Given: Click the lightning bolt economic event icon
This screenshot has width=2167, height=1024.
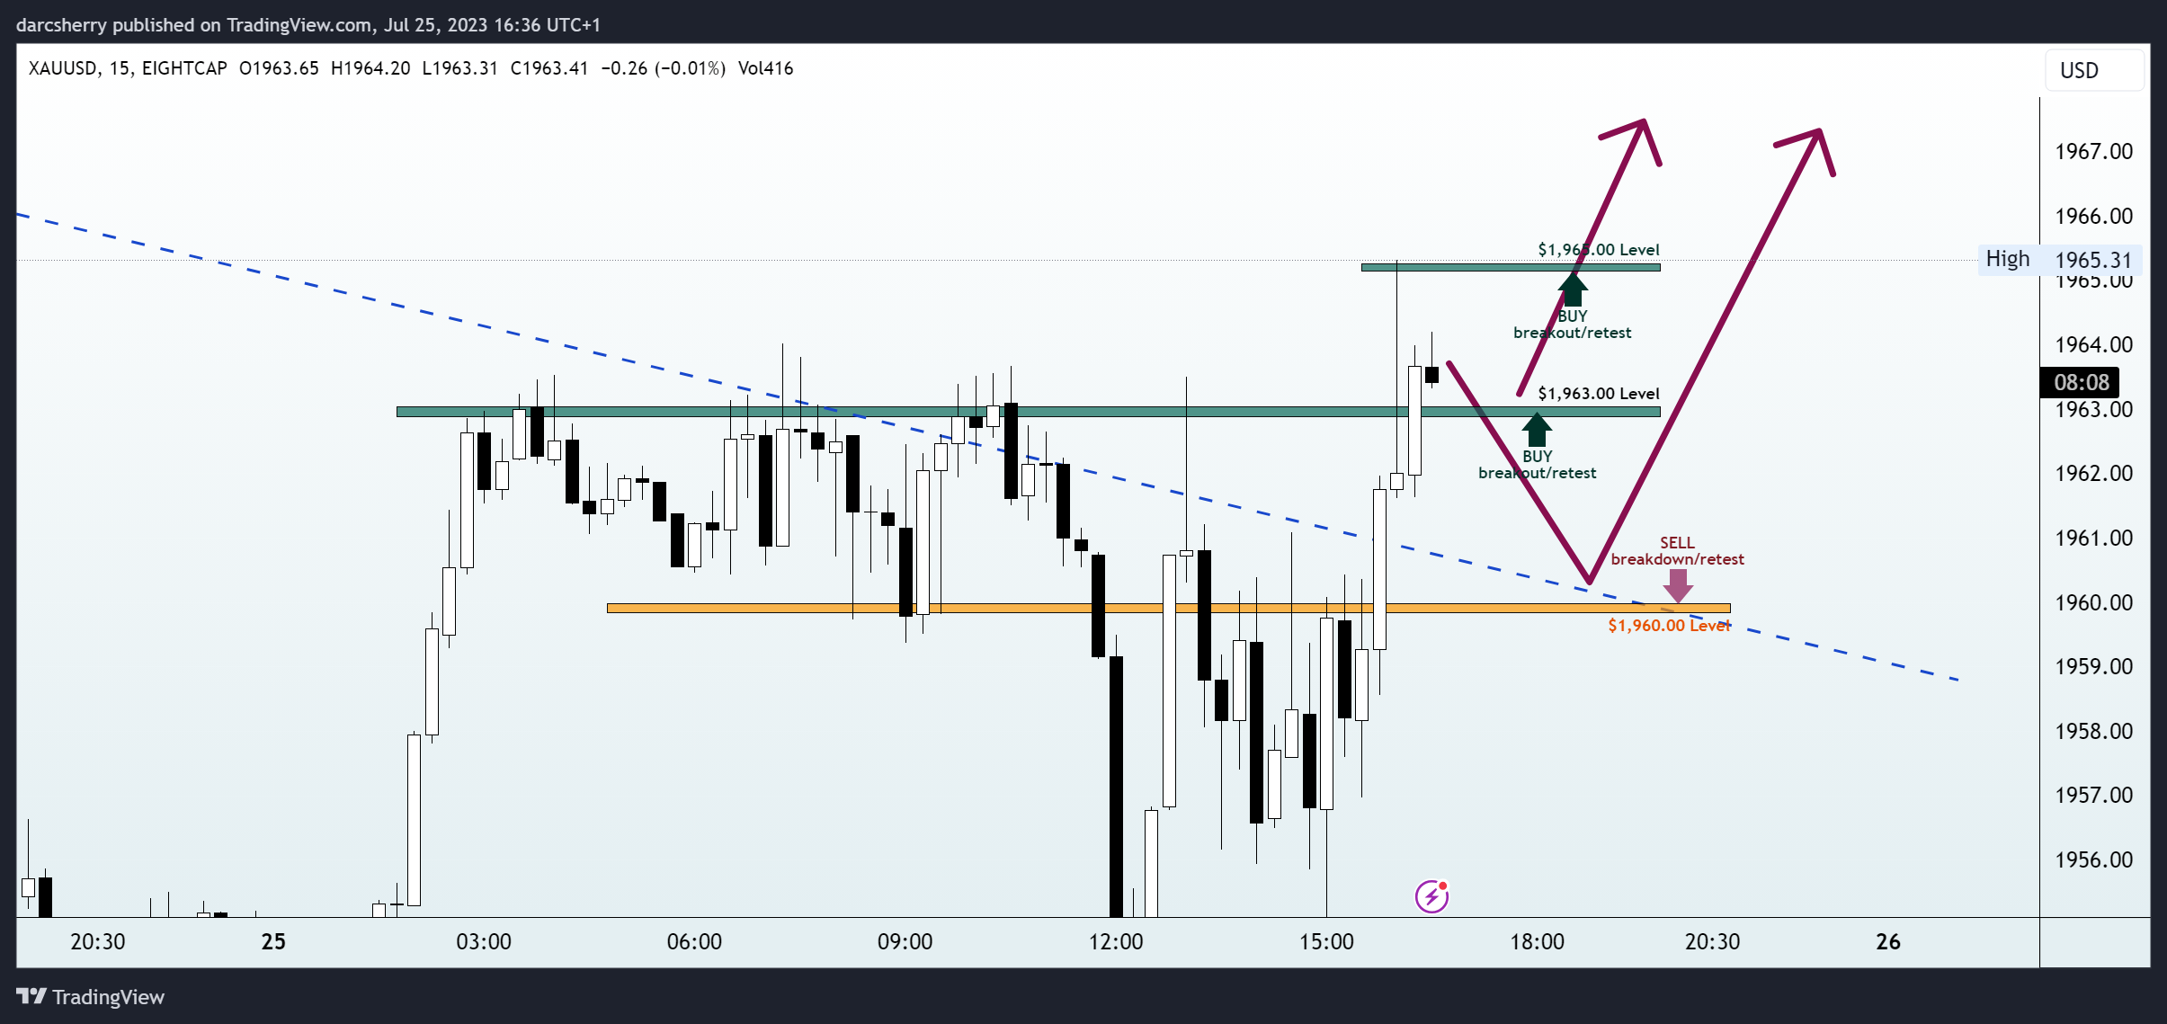Looking at the screenshot, I should (1431, 896).
